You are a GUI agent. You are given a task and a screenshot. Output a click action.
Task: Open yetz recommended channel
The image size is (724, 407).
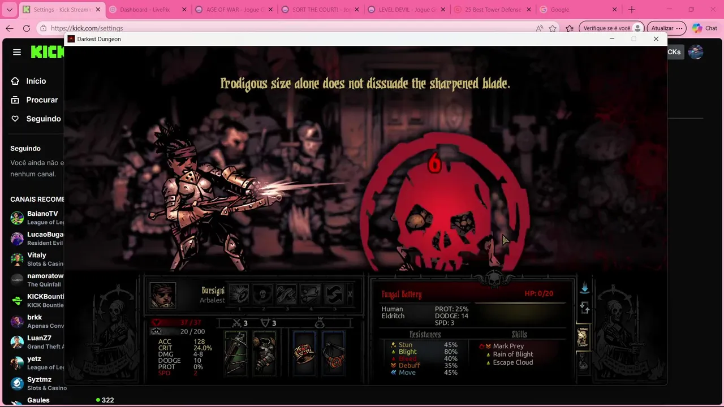click(37, 363)
